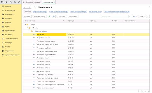Open the History clock icon
Image resolution: width=152 pixels, height=93 pixels.
(x=11, y=2)
